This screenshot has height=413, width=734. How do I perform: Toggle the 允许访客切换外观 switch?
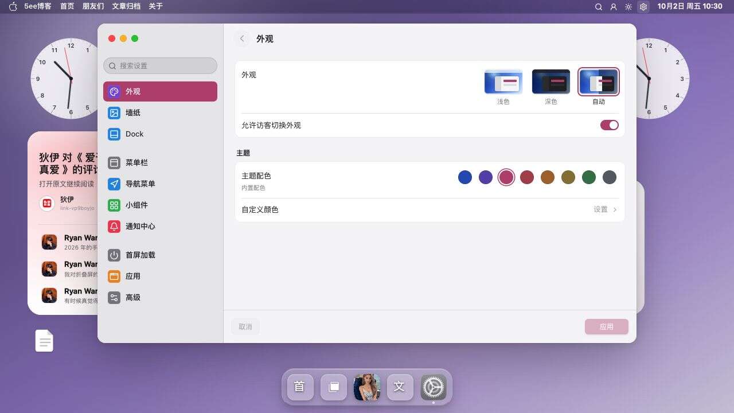point(609,125)
